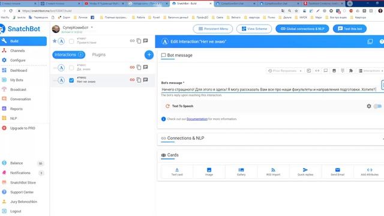This screenshot has width=384, height=216.
Task: Open the Build section in the sidebar
Action: coord(23,41)
